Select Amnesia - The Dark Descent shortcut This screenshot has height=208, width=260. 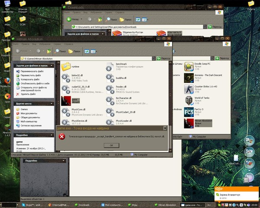coord(203,78)
